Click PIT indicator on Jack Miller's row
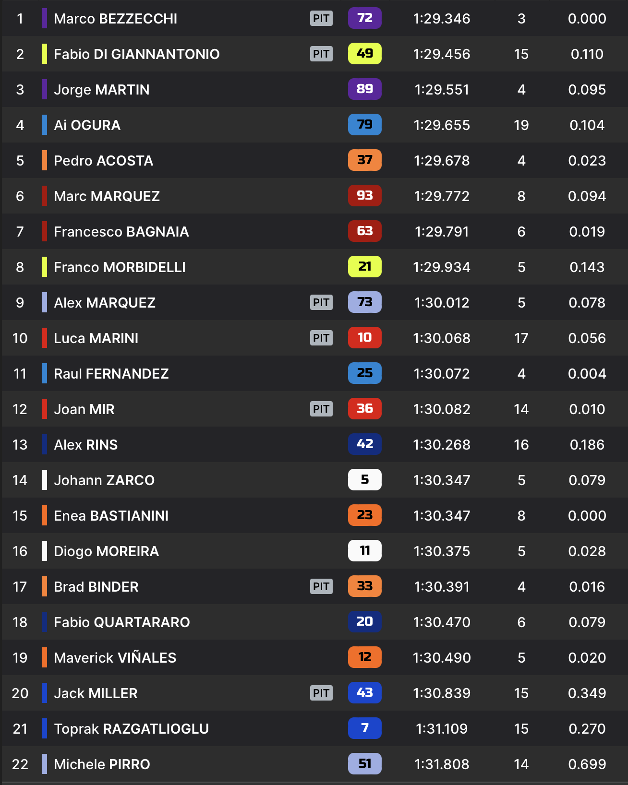Image resolution: width=628 pixels, height=785 pixels. click(x=321, y=693)
